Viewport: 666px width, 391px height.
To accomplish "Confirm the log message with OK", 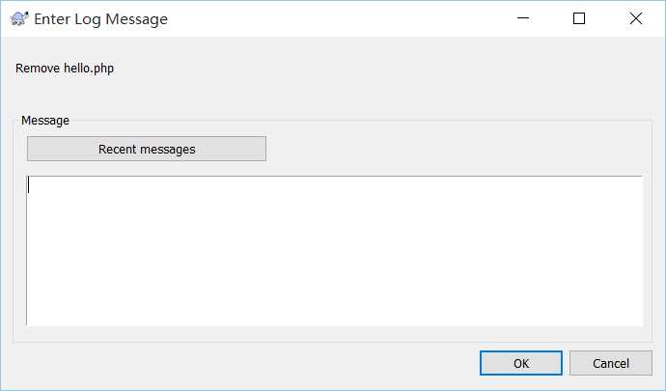I will click(x=521, y=363).
